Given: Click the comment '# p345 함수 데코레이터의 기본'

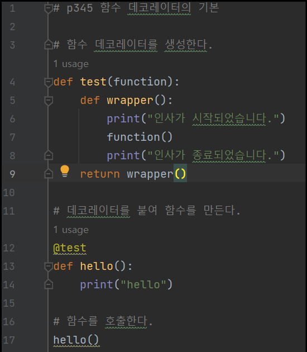Looking at the screenshot, I should click(136, 8).
